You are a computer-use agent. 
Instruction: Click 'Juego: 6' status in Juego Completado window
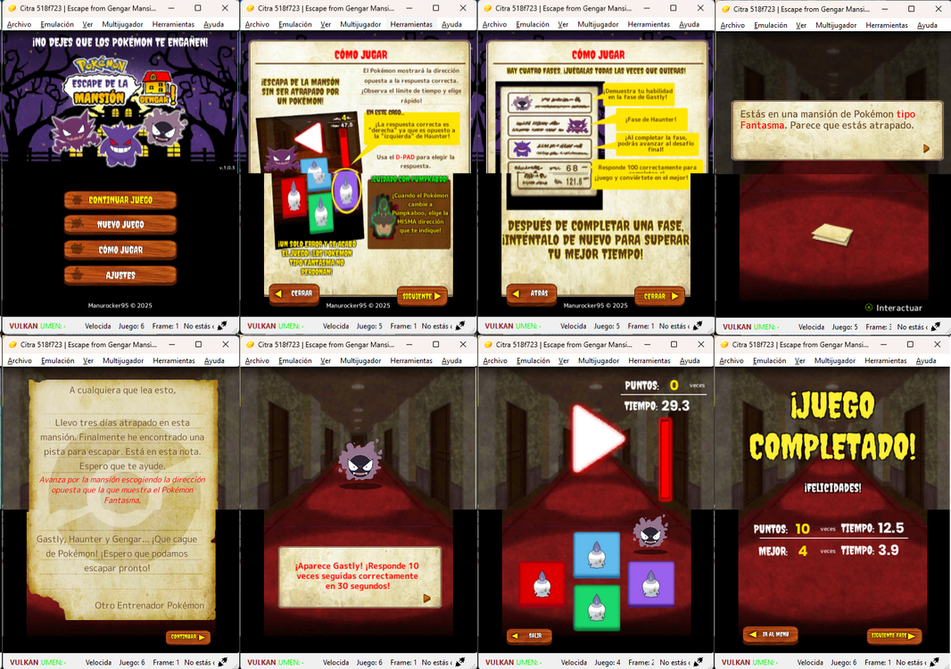844,663
